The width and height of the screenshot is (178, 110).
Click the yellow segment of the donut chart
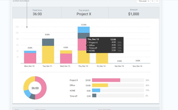[28, 82]
